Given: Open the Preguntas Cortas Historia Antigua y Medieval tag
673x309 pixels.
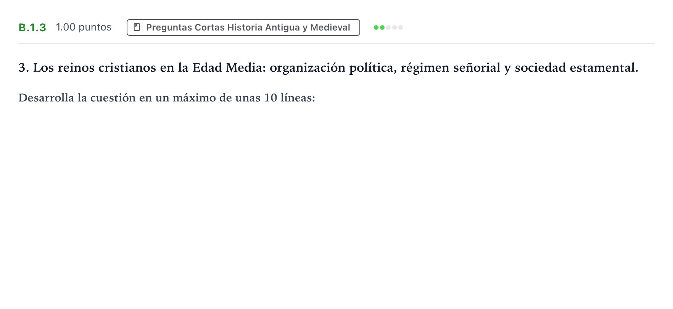Looking at the screenshot, I should (243, 27).
